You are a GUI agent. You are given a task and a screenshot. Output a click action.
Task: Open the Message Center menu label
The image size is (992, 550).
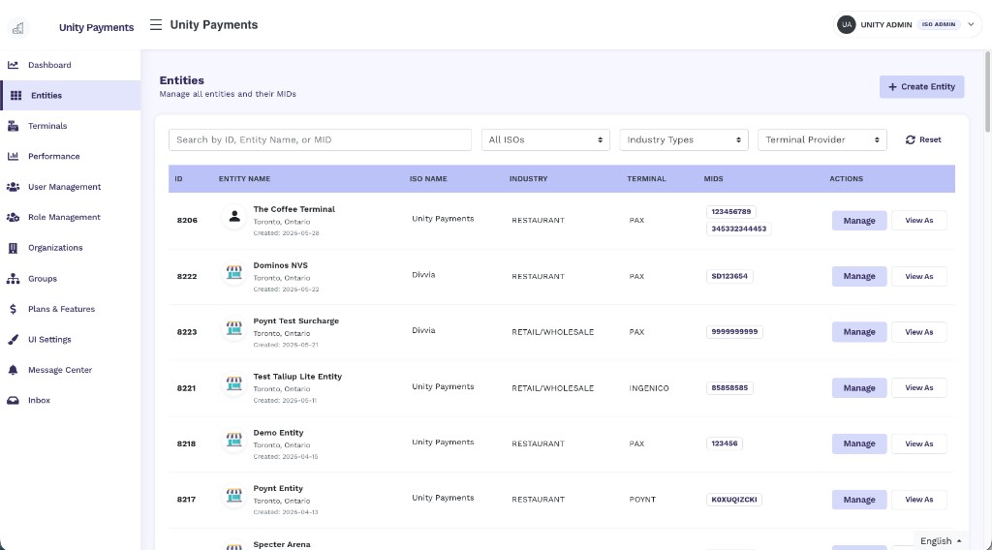click(x=60, y=370)
